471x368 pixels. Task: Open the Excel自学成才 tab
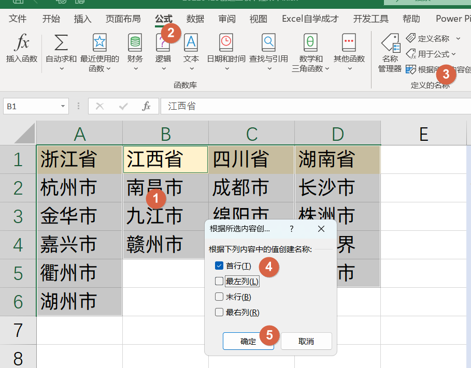point(310,19)
